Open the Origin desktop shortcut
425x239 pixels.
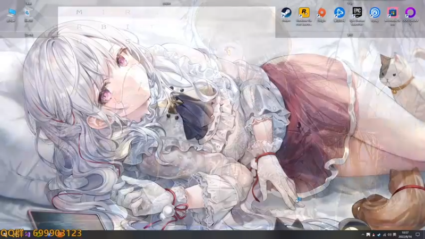click(x=321, y=15)
